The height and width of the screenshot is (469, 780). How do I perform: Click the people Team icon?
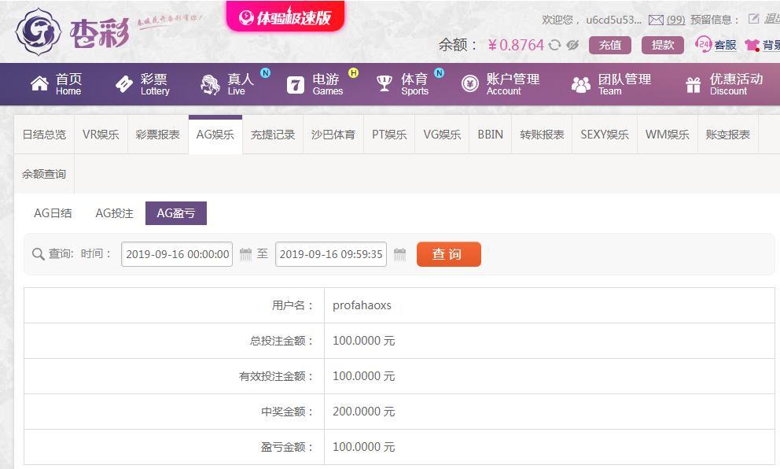point(580,85)
